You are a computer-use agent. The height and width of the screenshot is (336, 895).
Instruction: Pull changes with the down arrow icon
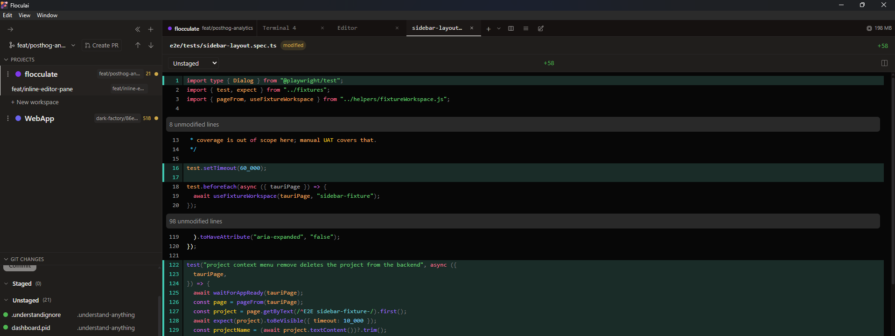coord(151,45)
